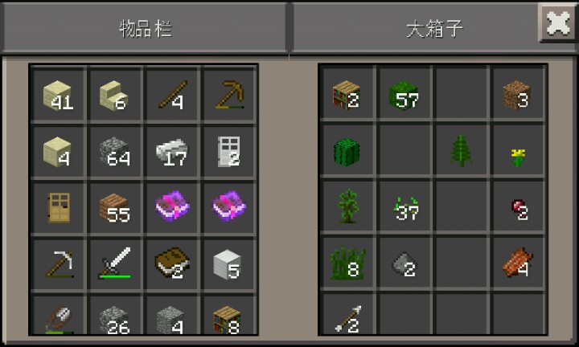Switch to the 物品栏 inventory header
This screenshot has height=347, width=579.
[145, 28]
